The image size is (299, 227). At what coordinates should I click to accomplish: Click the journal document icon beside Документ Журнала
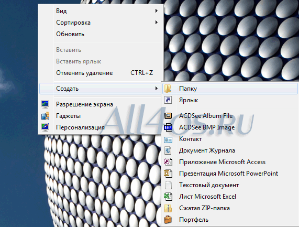[x=168, y=150]
